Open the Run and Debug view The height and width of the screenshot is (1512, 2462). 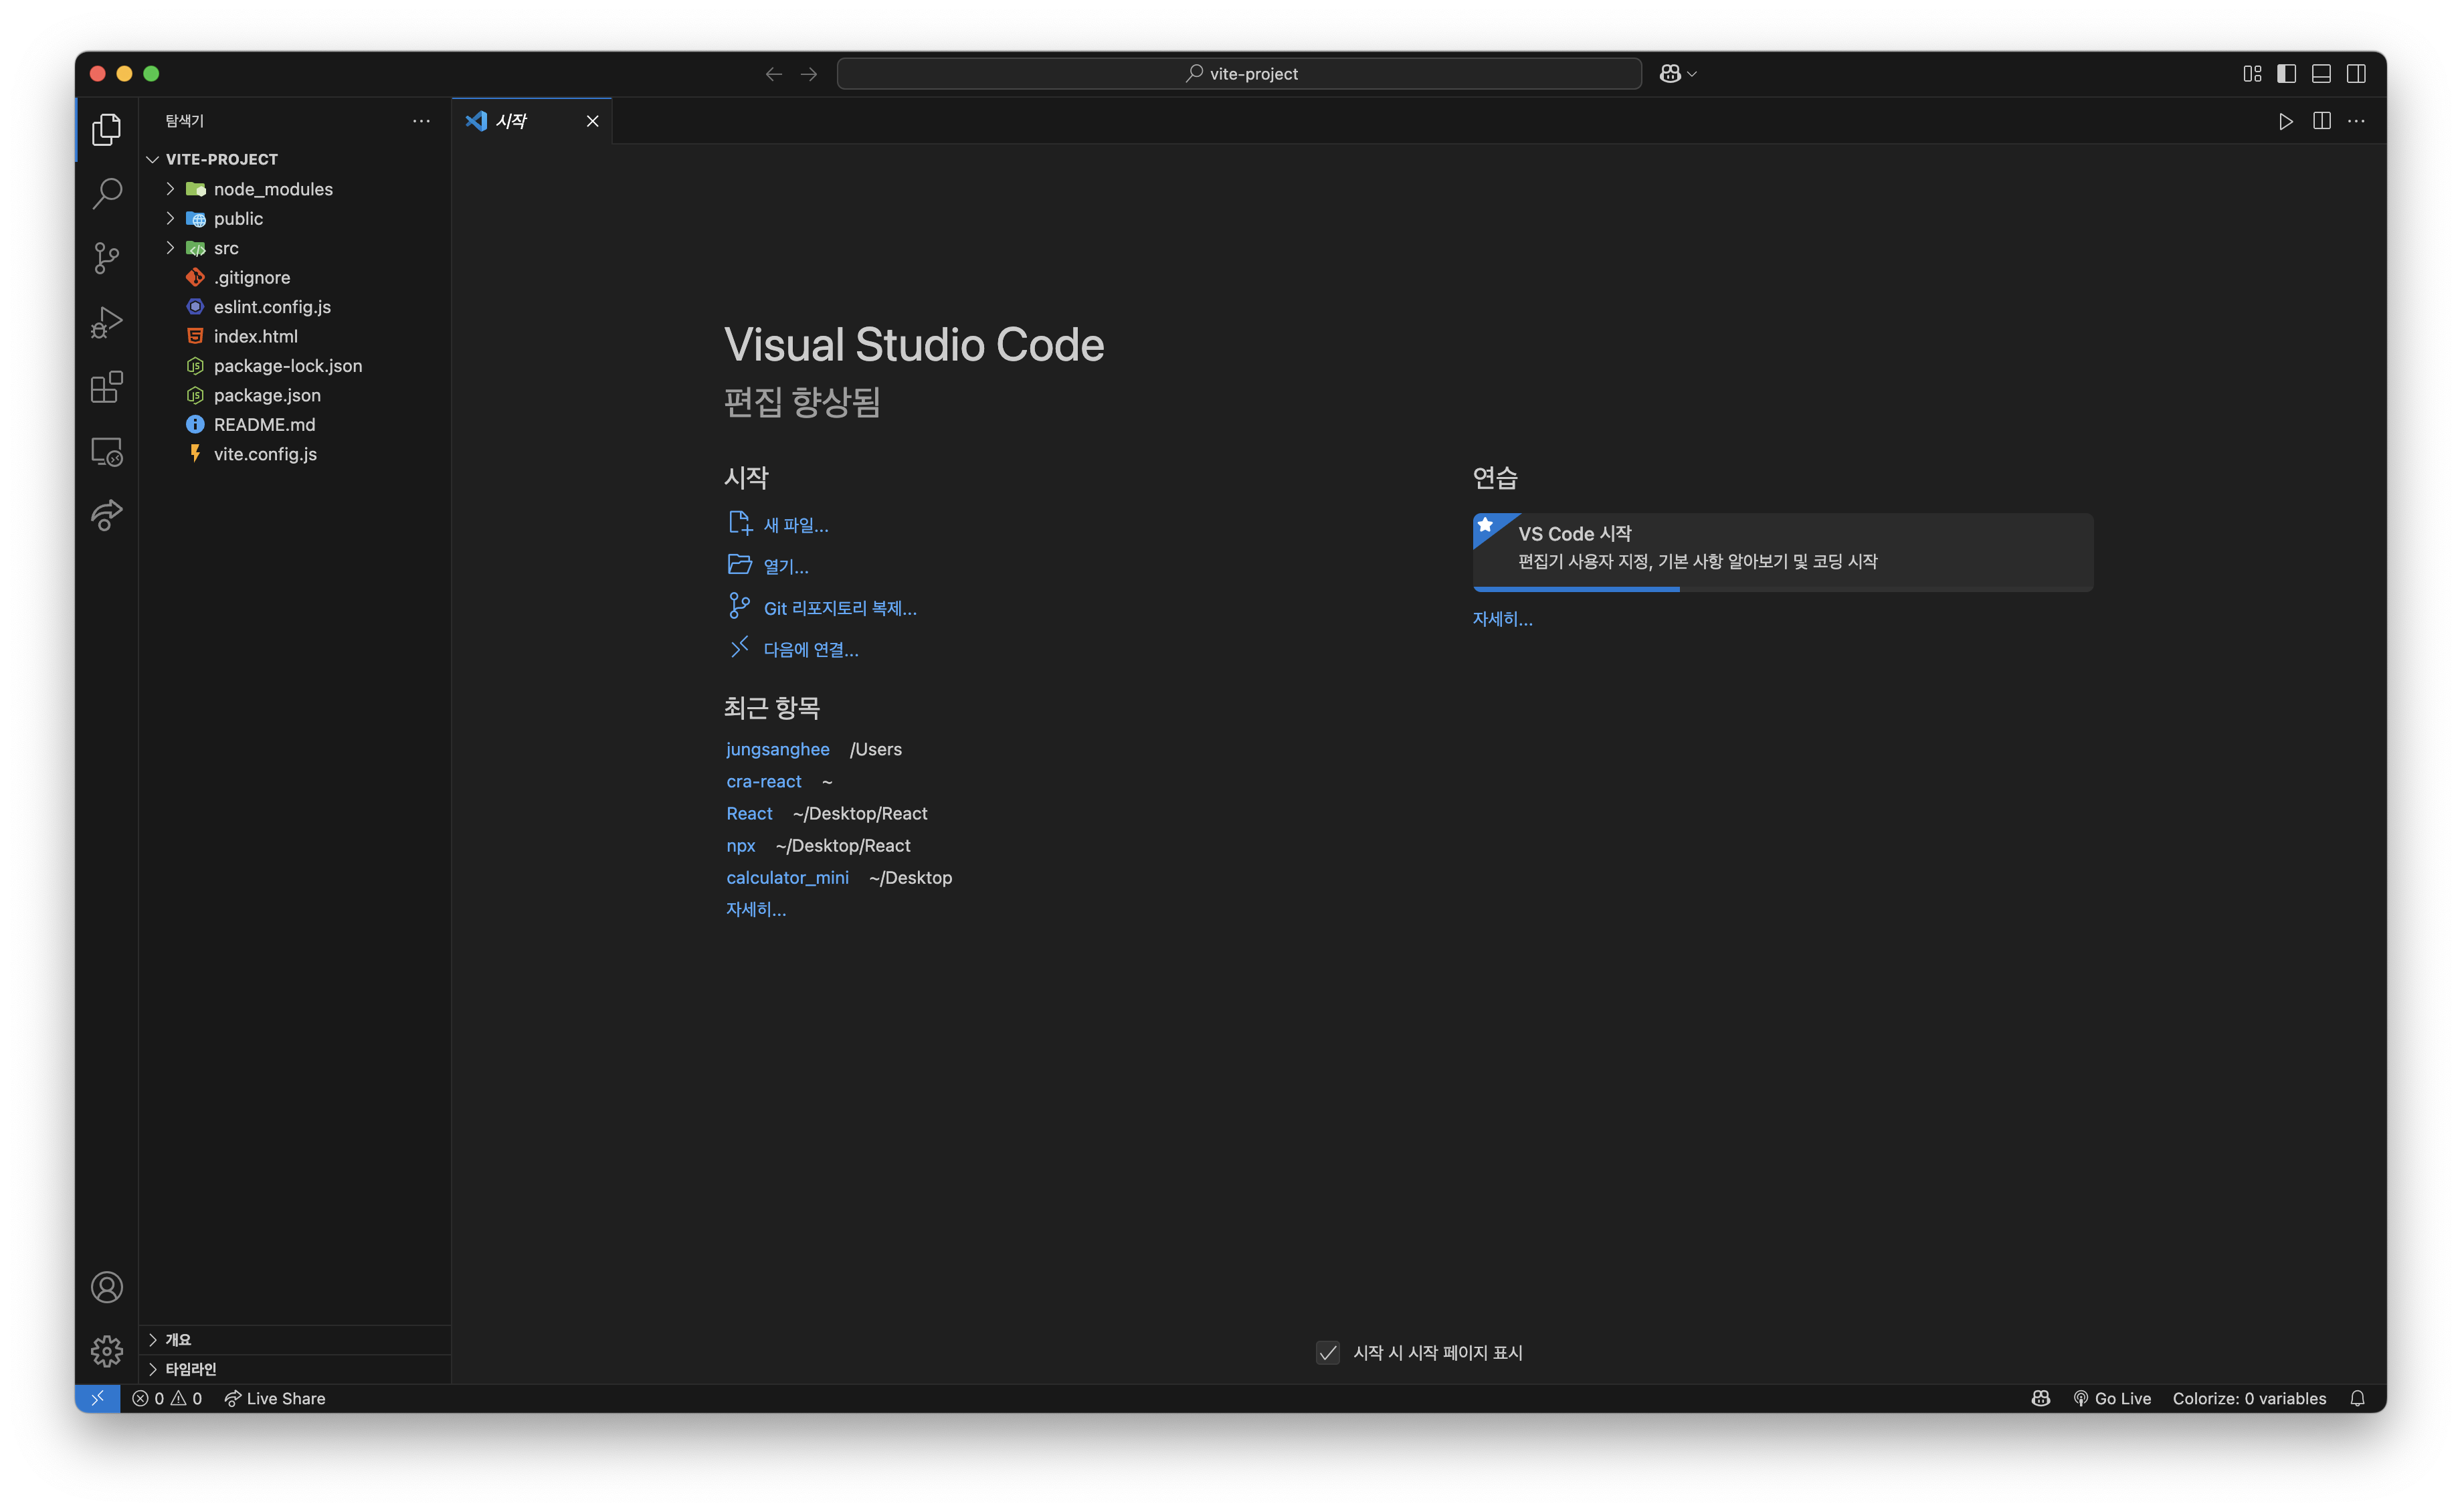pos(107,322)
